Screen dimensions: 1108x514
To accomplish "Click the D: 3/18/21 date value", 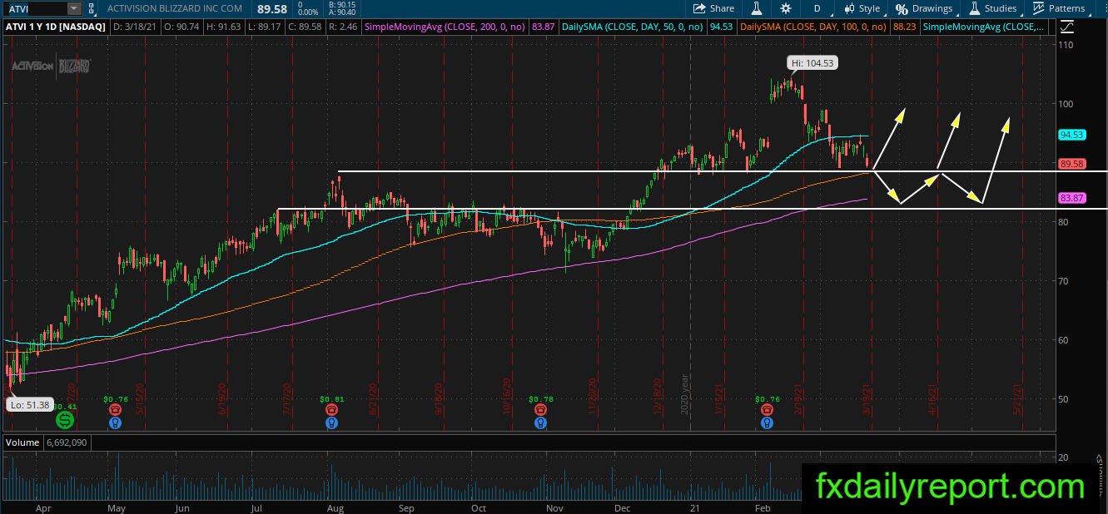I will pyautogui.click(x=137, y=27).
